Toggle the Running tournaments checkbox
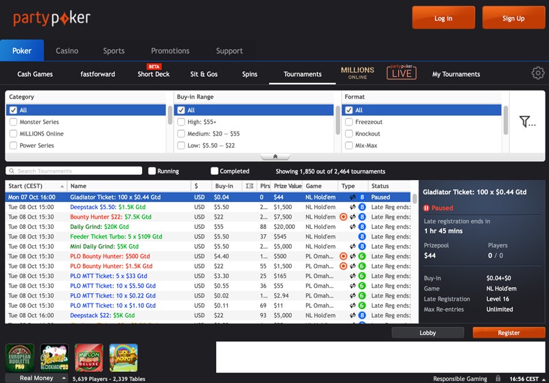 tap(152, 171)
